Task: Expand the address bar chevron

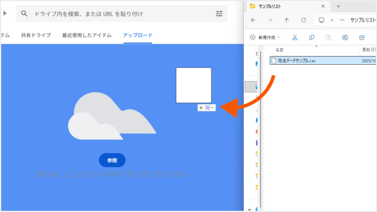Action: pos(332,20)
